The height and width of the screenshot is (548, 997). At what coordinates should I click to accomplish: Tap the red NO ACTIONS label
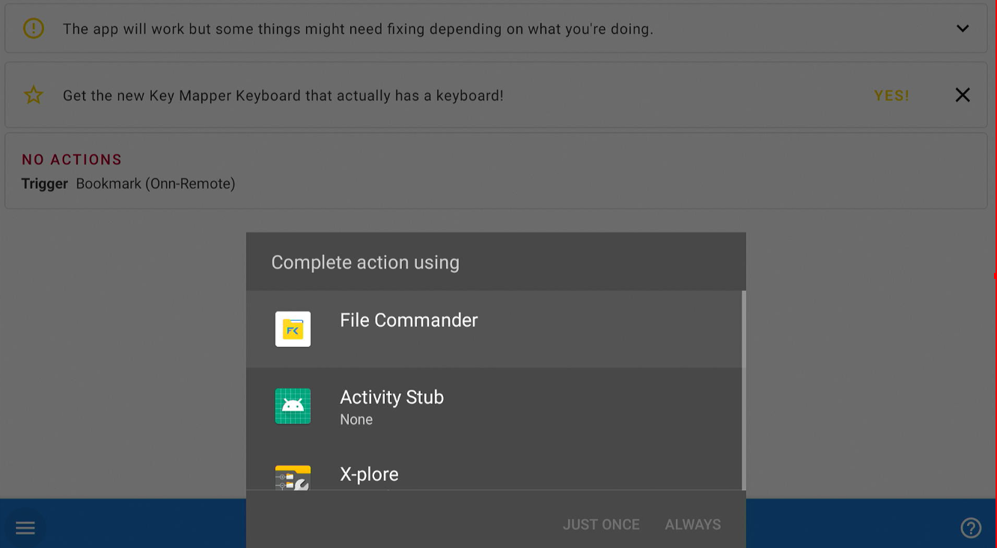[x=72, y=159]
